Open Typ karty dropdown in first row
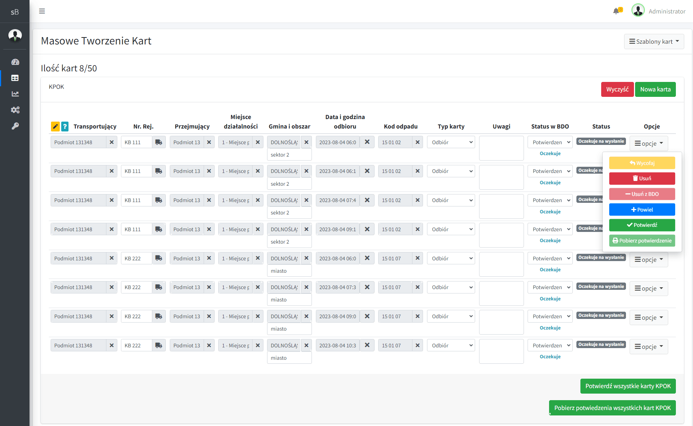Screen dimensions: 693x426 (x=451, y=142)
